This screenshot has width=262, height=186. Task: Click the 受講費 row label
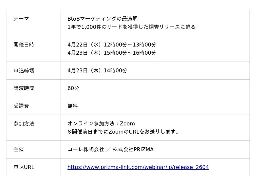[21, 106]
